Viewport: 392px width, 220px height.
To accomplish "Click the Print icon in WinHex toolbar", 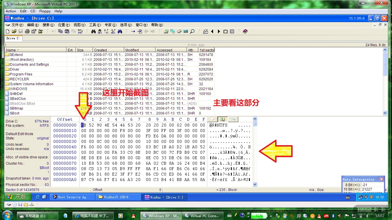I will (27, 31).
